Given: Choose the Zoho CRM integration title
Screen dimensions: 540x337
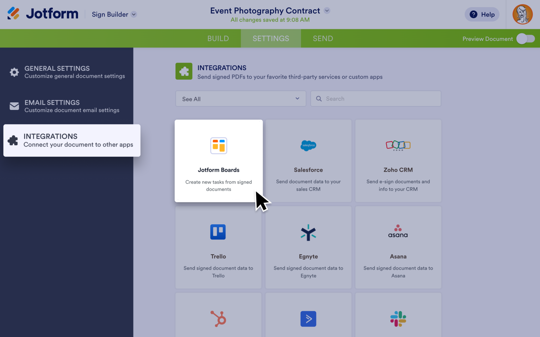Looking at the screenshot, I should point(398,170).
